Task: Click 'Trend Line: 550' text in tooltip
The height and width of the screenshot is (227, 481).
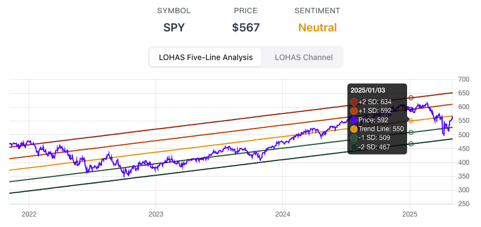Action: (x=381, y=129)
